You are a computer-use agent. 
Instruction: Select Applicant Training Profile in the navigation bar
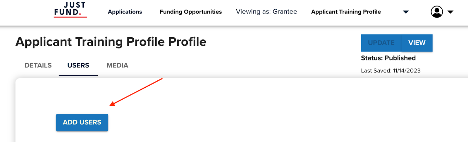[x=346, y=12]
